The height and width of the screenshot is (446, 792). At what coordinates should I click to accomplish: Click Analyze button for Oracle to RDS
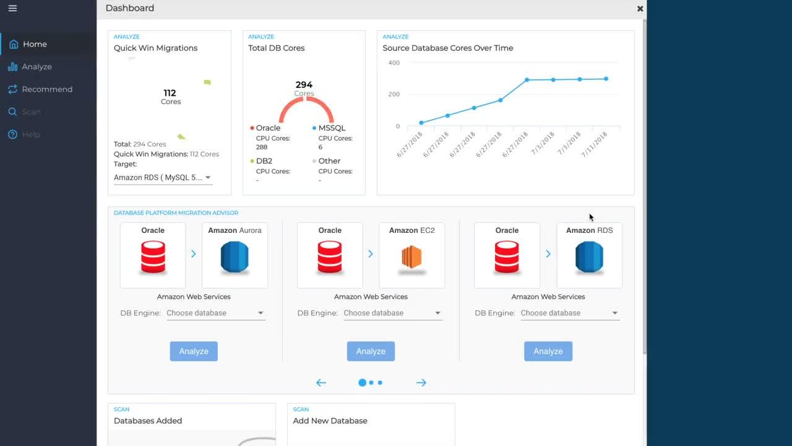(548, 351)
